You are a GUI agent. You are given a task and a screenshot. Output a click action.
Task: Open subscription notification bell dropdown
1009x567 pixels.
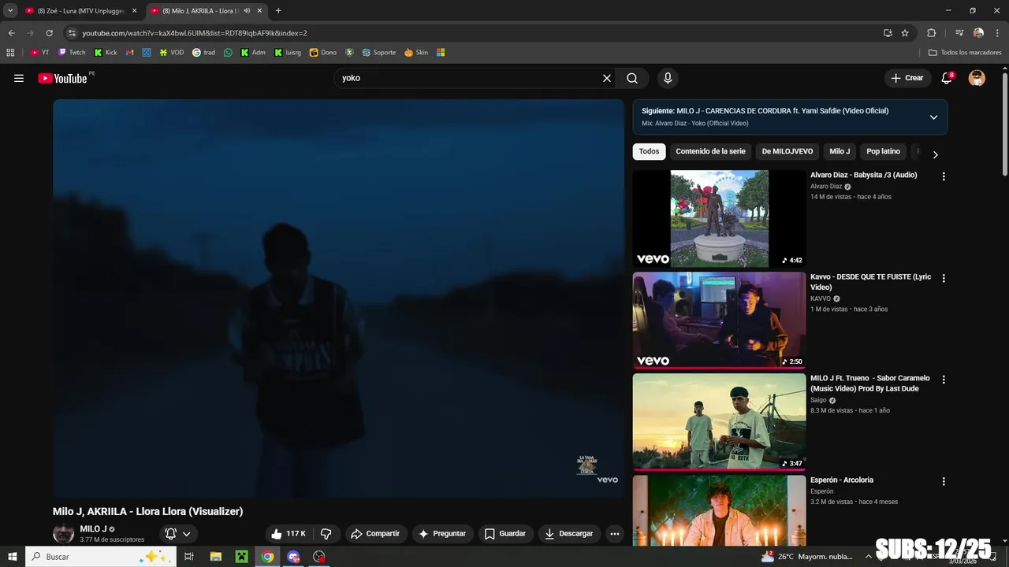tap(178, 534)
